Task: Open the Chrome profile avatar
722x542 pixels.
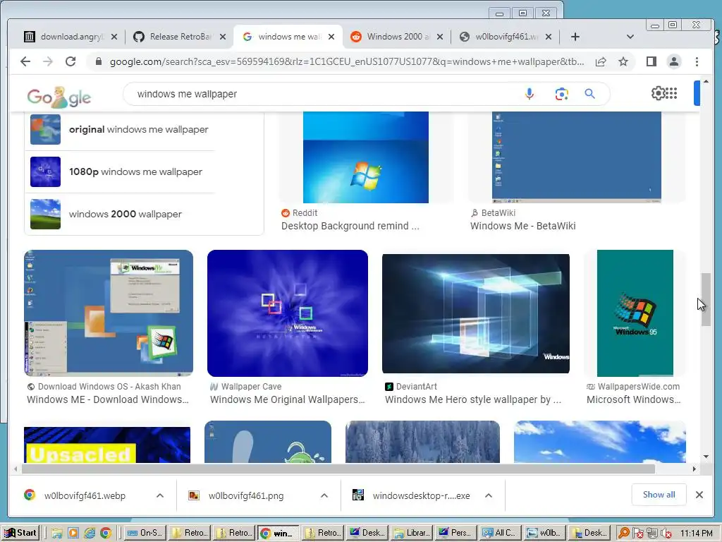Action: coord(673,61)
